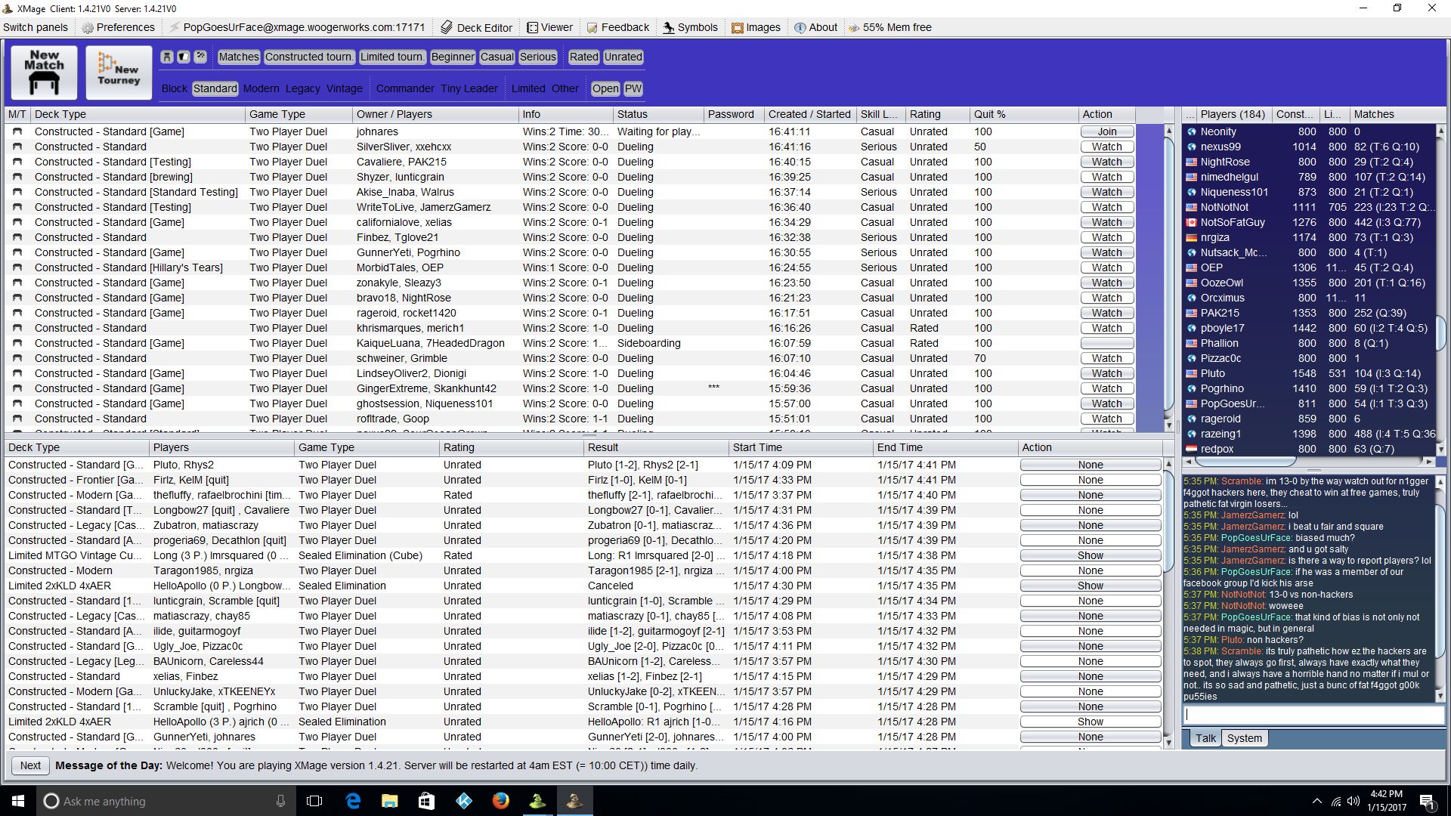Toggle the Modern format filter

pyautogui.click(x=261, y=88)
